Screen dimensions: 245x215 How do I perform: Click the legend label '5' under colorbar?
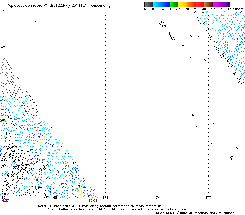coord(153,9)
